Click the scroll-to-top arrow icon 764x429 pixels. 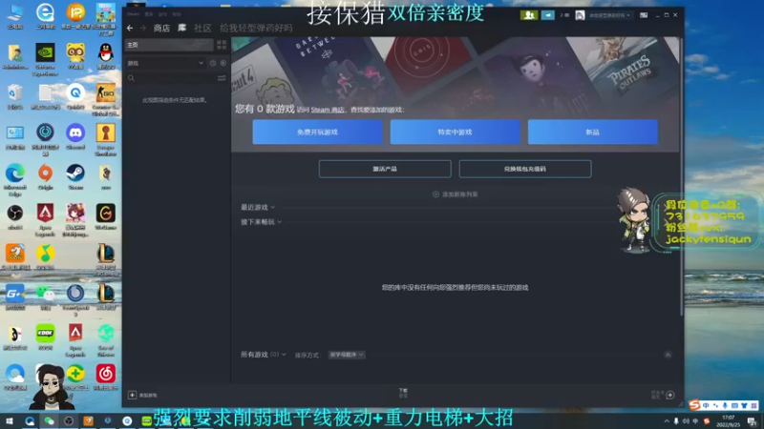click(x=668, y=355)
